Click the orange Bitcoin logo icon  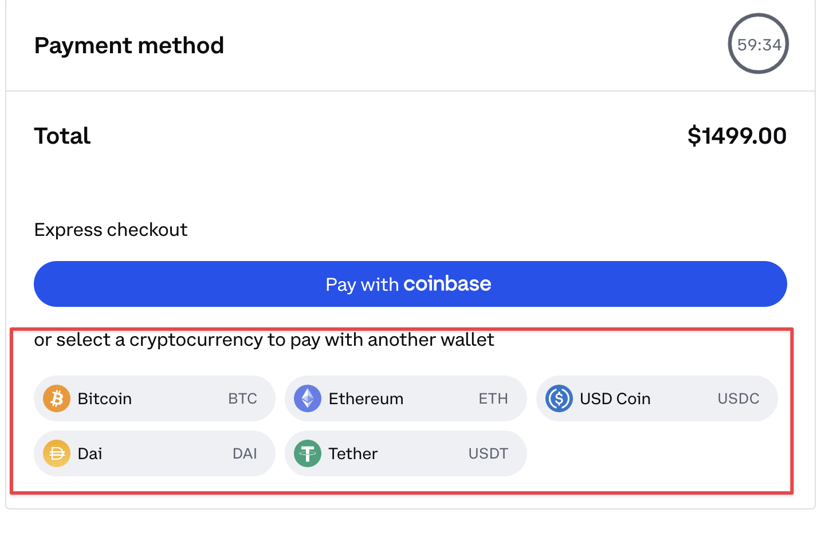click(57, 398)
